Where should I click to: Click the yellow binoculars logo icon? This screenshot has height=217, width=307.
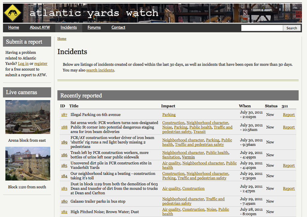[13, 13]
